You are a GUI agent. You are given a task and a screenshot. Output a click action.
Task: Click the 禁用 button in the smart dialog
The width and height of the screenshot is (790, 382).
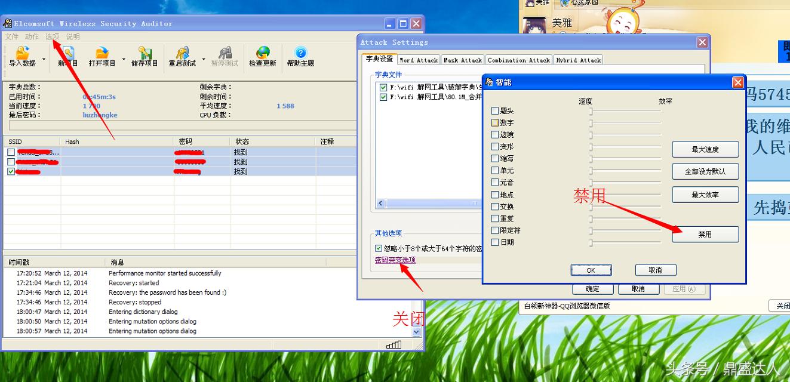point(705,234)
